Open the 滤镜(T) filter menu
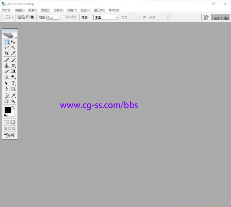The image size is (231, 207). (x=72, y=10)
